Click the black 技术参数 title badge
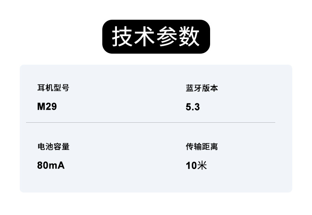Viewport: 312px width, 215px height. pos(156,37)
